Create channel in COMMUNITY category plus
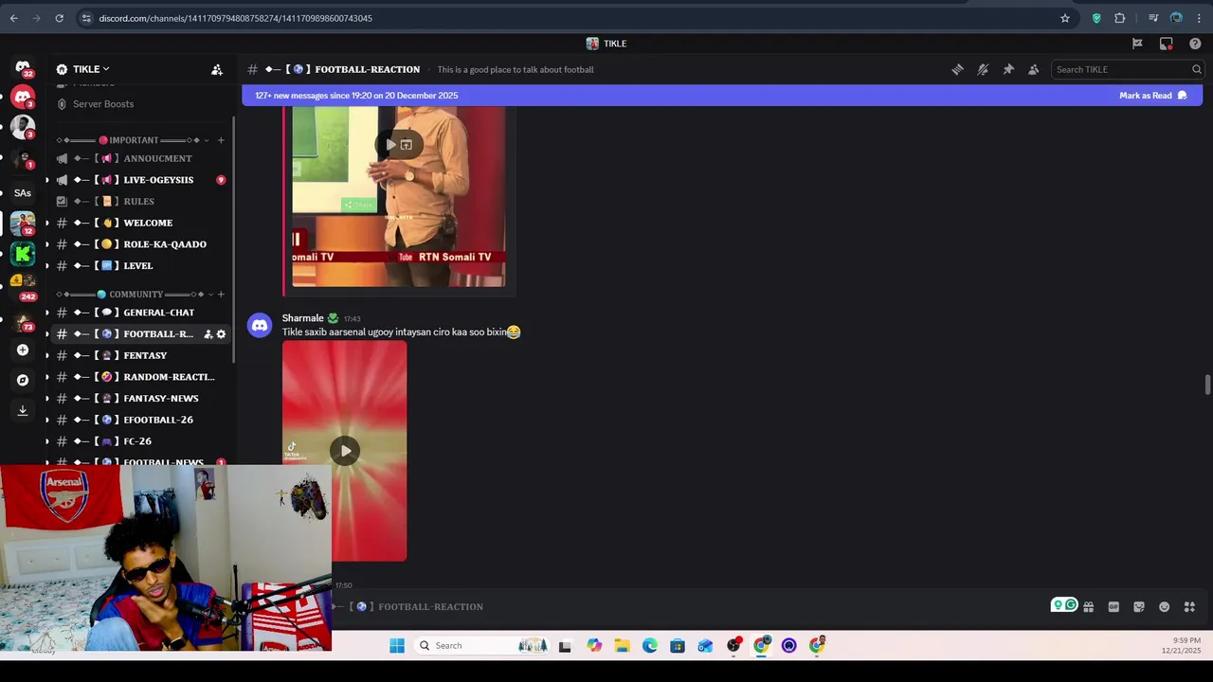 point(221,295)
